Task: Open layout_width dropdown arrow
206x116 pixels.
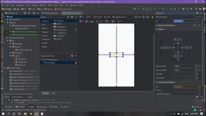Action: point(197,66)
